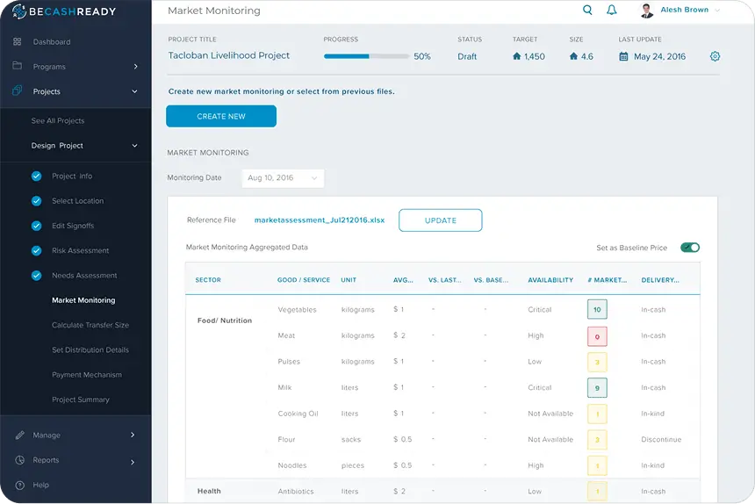Image resolution: width=755 pixels, height=504 pixels.
Task: Open notifications bell icon
Action: 612,11
